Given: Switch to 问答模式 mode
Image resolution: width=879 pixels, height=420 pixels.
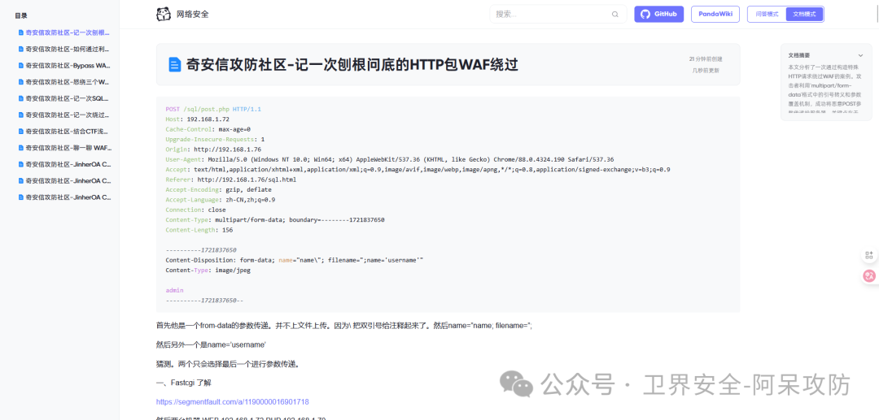Looking at the screenshot, I should coord(767,14).
